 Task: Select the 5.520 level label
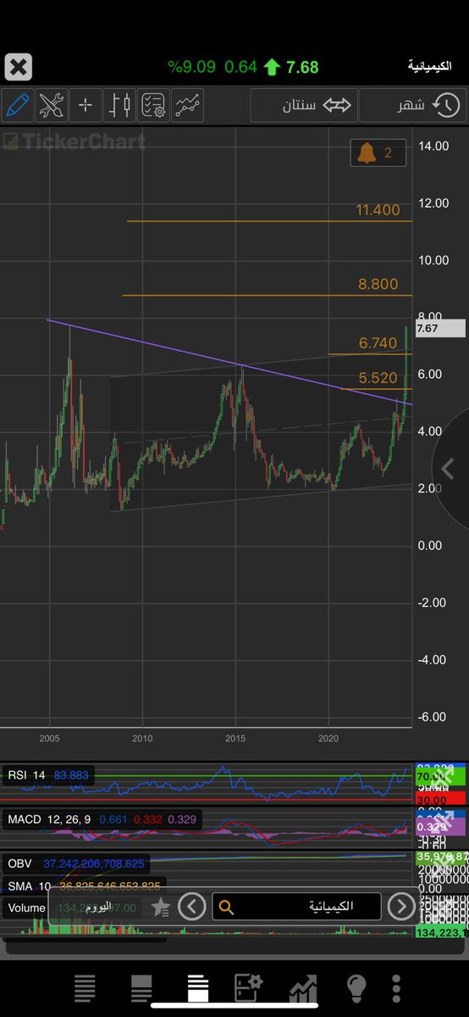(x=378, y=379)
